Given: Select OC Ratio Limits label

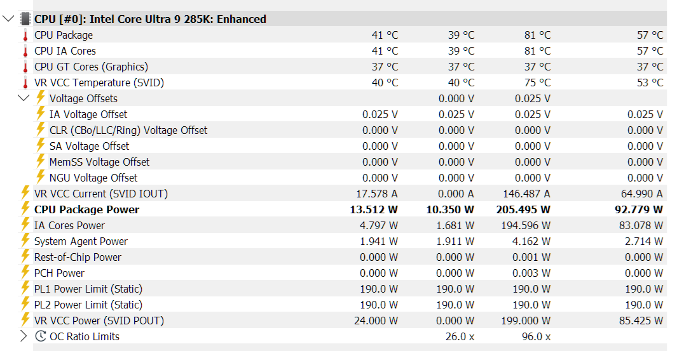Looking at the screenshot, I should pos(84,336).
